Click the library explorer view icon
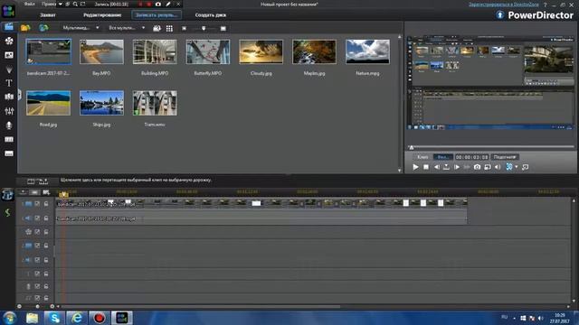 [x=157, y=28]
